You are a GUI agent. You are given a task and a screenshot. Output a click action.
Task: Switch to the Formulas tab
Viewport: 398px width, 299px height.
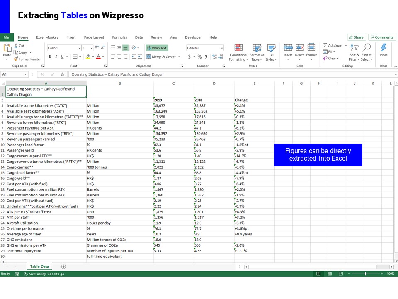click(x=119, y=37)
